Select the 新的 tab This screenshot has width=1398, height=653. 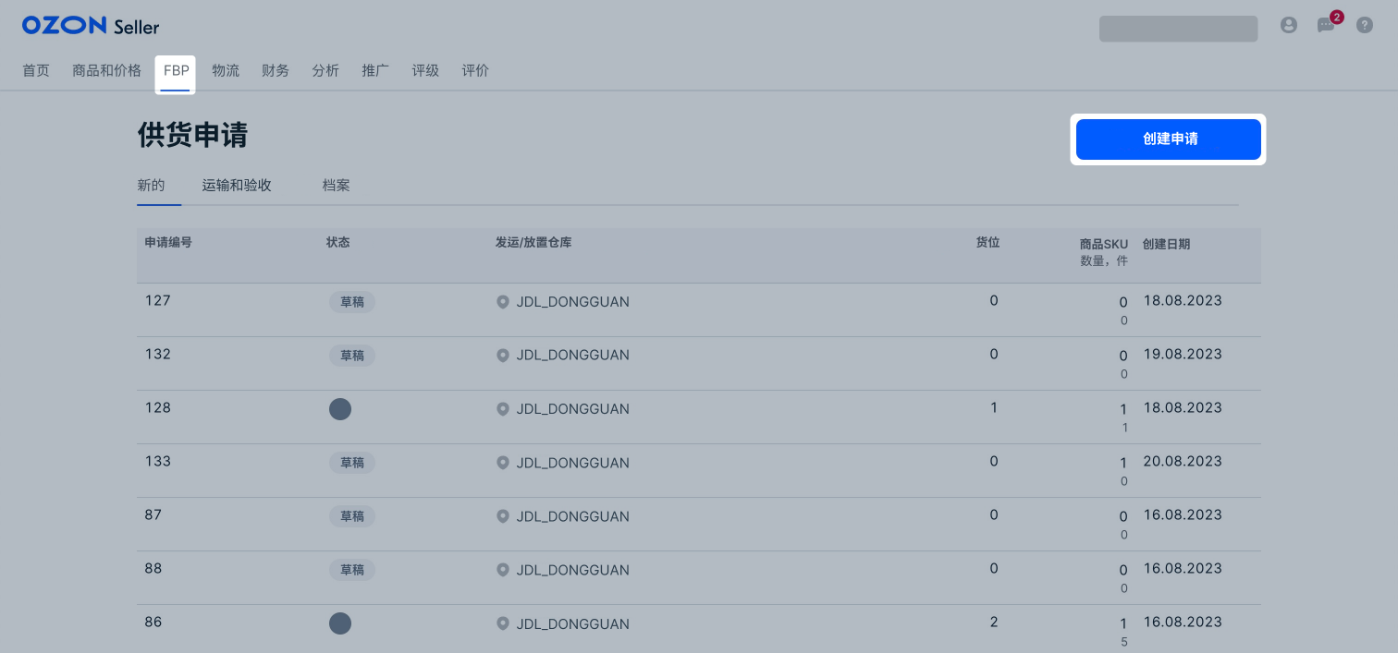pos(151,185)
